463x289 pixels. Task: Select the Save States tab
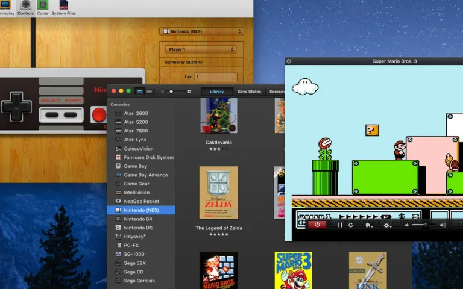[x=249, y=92]
